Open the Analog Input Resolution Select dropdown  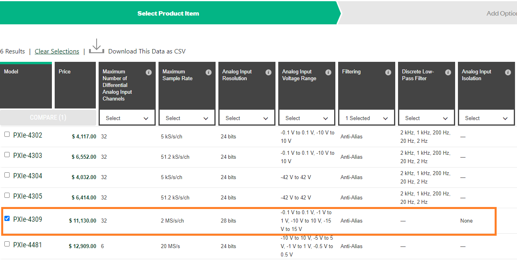point(247,118)
